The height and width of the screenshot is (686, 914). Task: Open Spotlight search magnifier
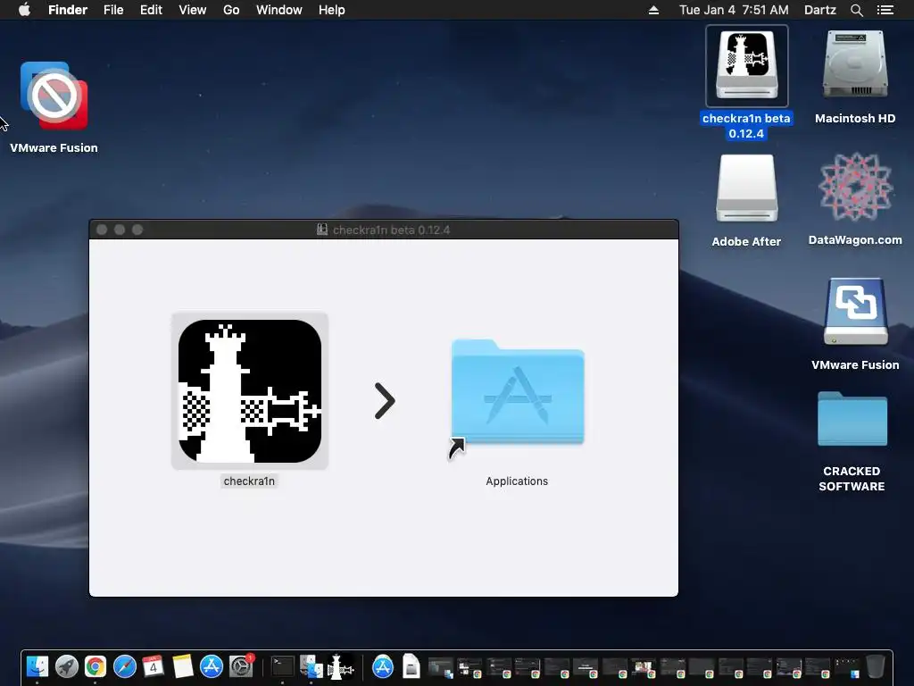coord(856,10)
